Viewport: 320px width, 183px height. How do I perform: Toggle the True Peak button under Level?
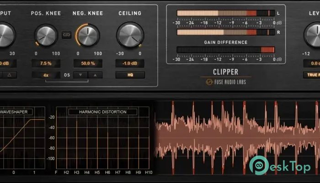point(312,75)
